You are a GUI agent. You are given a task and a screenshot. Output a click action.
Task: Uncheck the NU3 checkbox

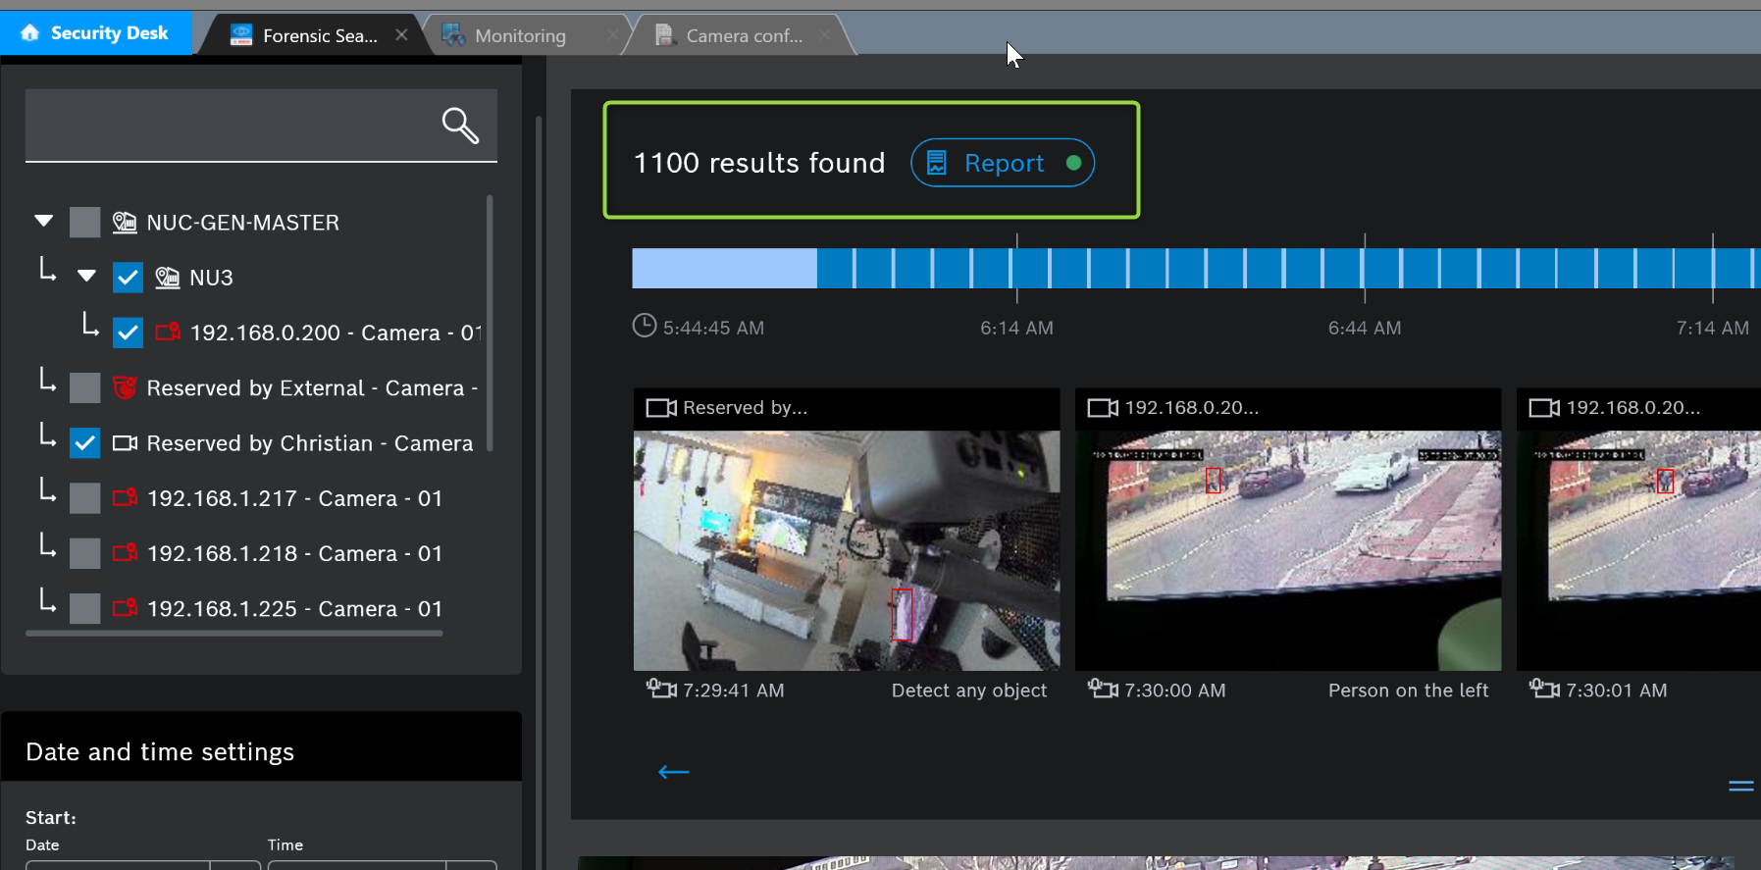(x=128, y=278)
